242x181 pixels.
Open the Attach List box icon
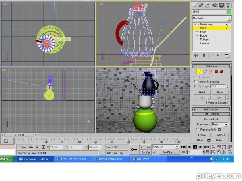click(209, 140)
